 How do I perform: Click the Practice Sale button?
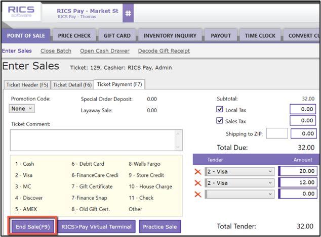[159, 226]
